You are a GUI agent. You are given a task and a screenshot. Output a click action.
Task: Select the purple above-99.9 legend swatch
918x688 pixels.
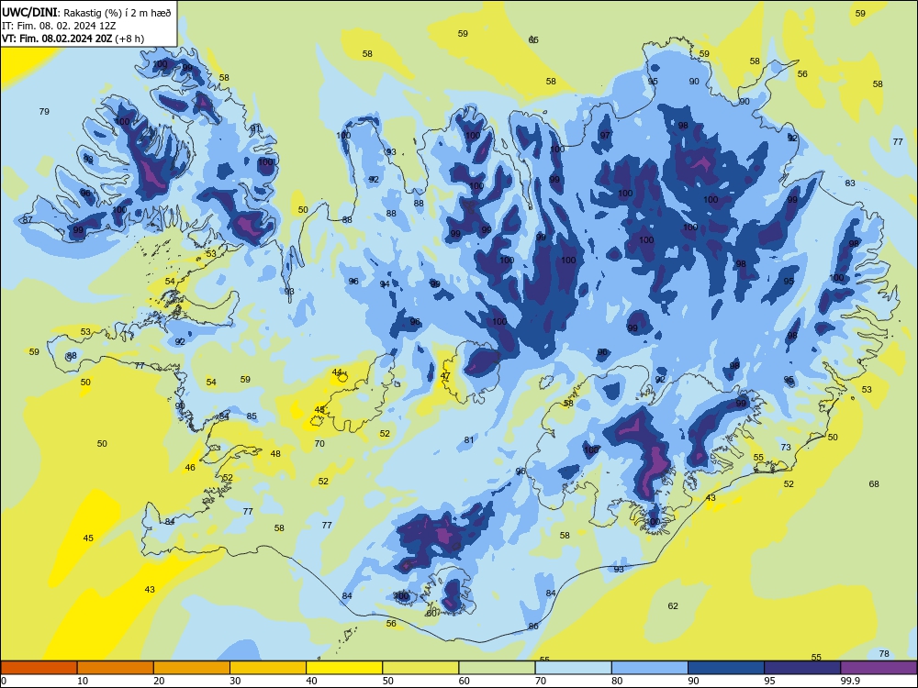pyautogui.click(x=879, y=668)
